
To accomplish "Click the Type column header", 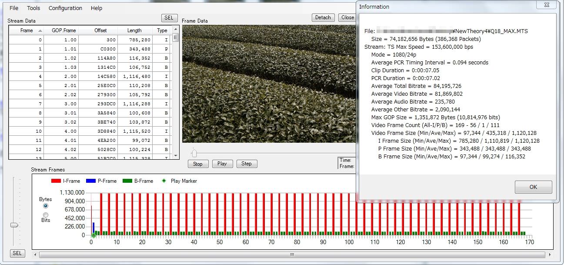I will pos(162,30).
